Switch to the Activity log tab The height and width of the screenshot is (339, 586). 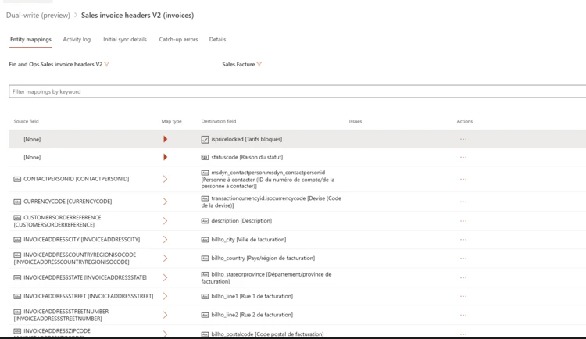click(x=77, y=39)
